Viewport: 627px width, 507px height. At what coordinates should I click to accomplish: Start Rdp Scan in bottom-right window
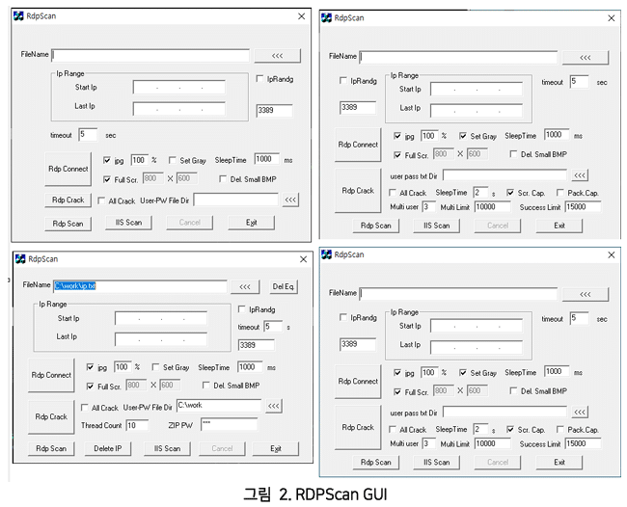tap(376, 463)
